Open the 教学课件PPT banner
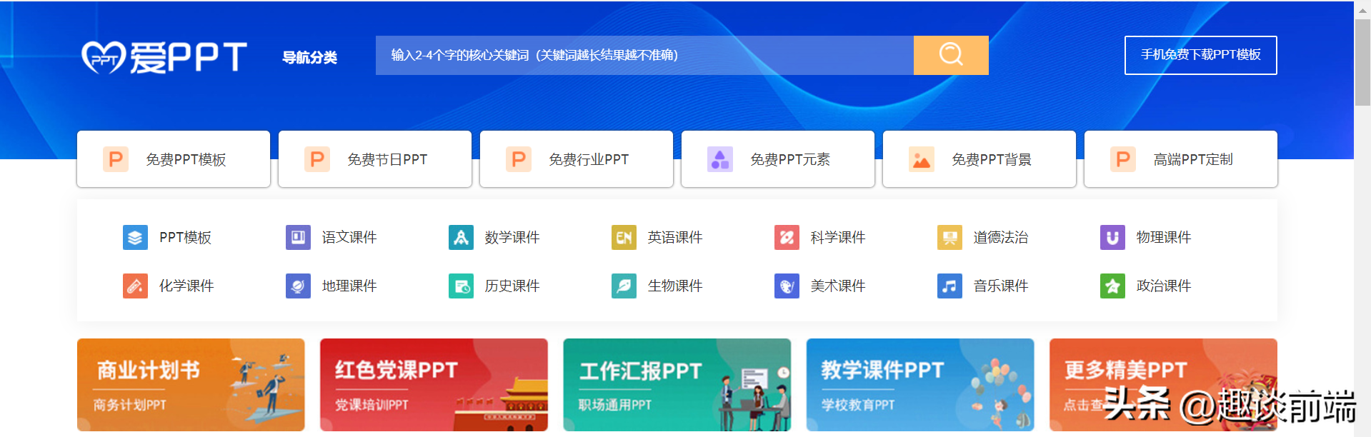The image size is (1371, 437). (x=920, y=385)
